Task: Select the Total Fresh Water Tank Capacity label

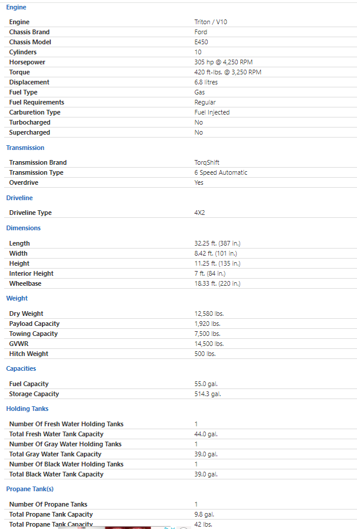Action: pyautogui.click(x=56, y=434)
